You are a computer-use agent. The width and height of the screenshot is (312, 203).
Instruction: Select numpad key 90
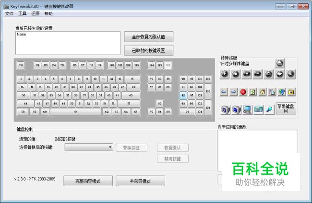[183, 79]
